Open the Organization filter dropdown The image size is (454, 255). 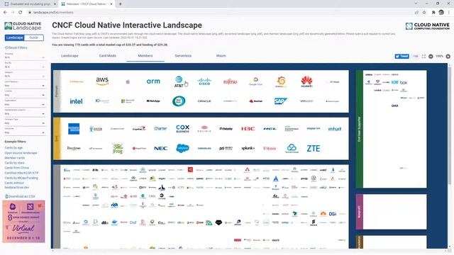(25, 104)
